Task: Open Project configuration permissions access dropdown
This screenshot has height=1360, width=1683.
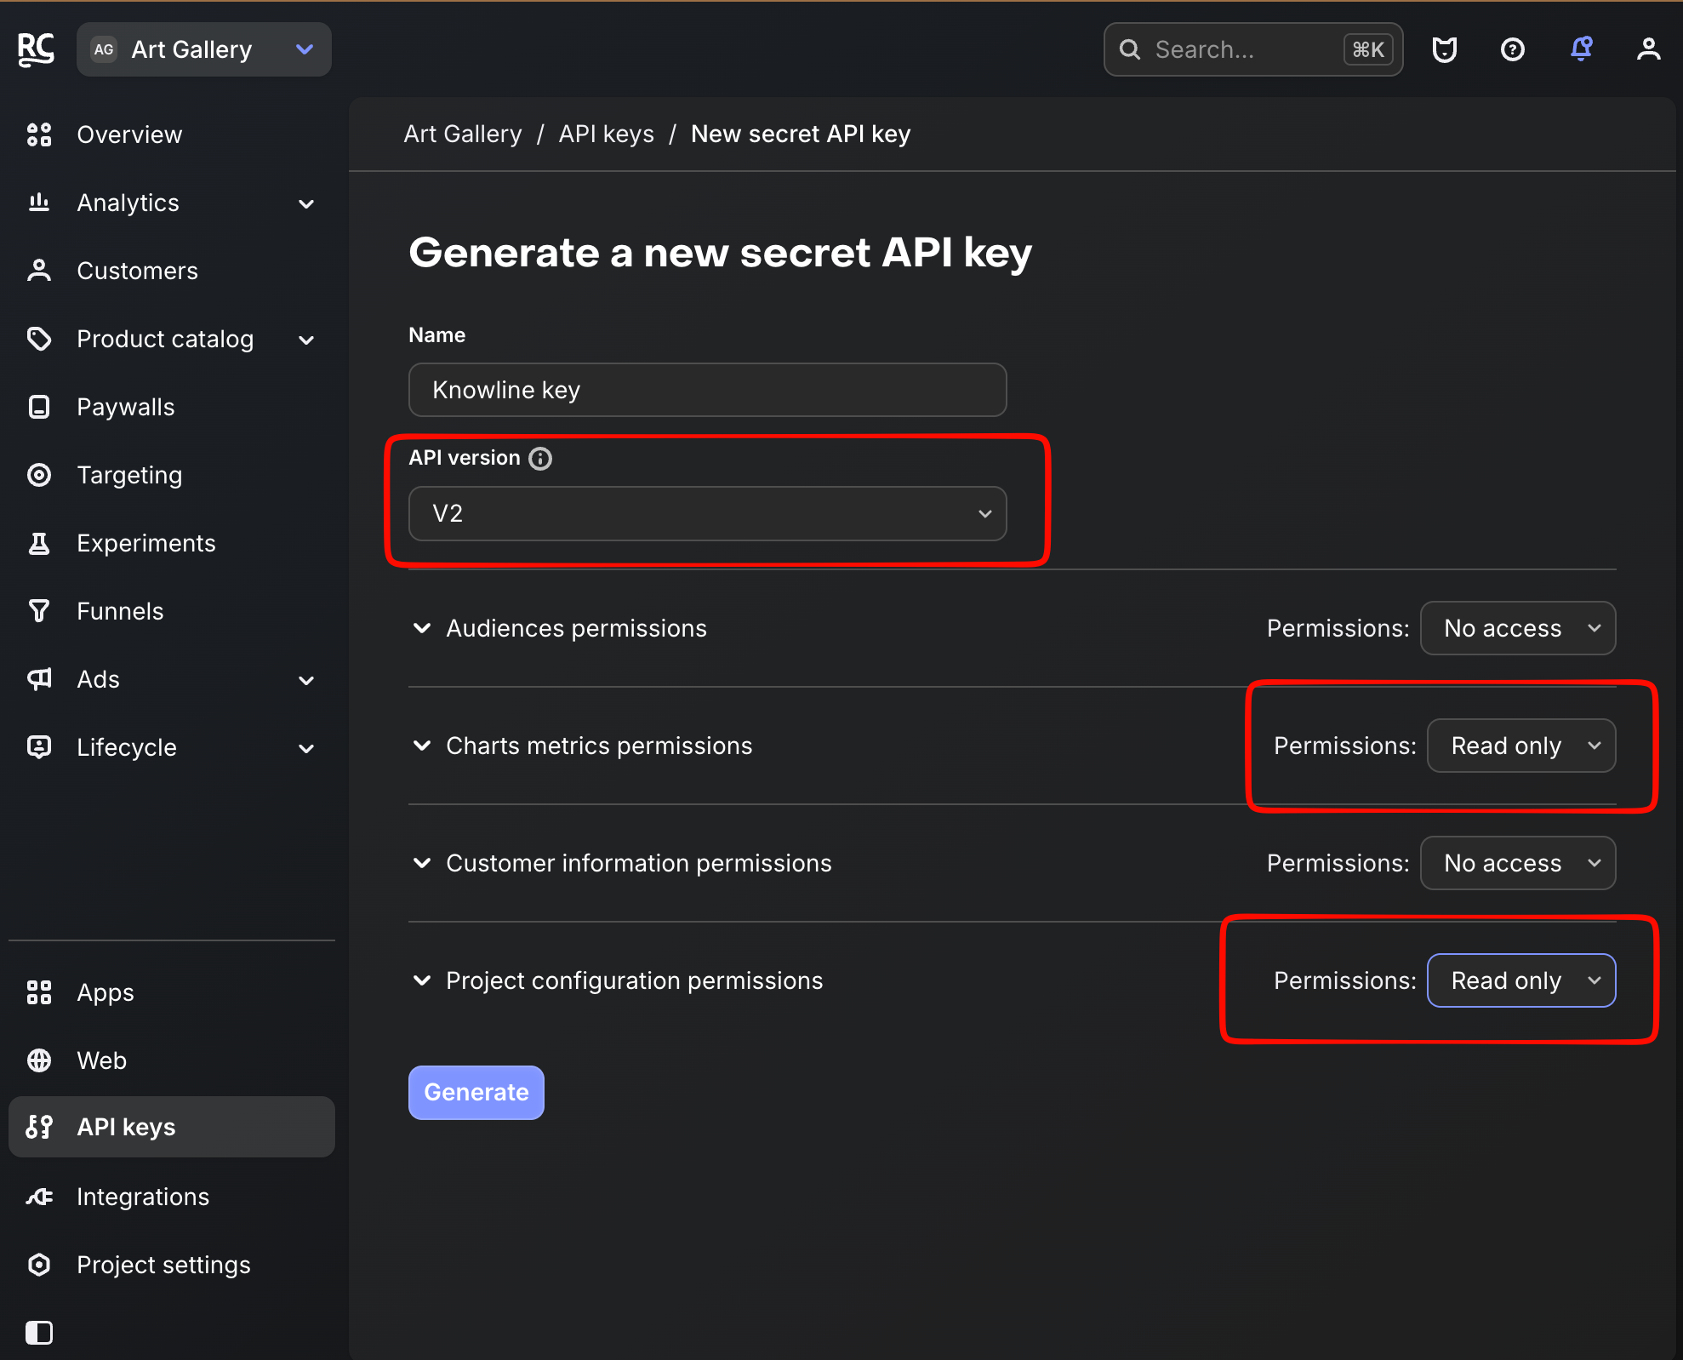Action: point(1521,980)
